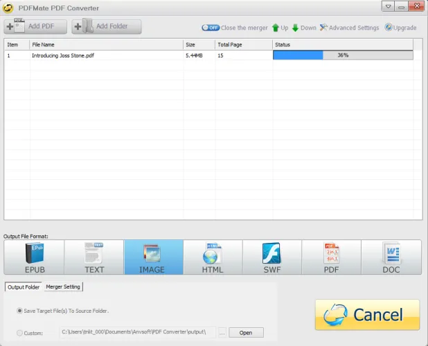This screenshot has width=428, height=346.
Task: Move file Down in list
Action: [x=304, y=28]
